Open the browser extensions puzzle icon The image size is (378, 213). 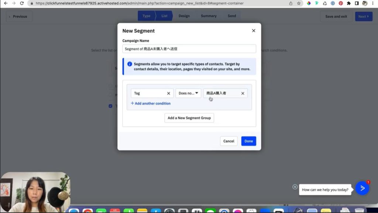coord(348,3)
